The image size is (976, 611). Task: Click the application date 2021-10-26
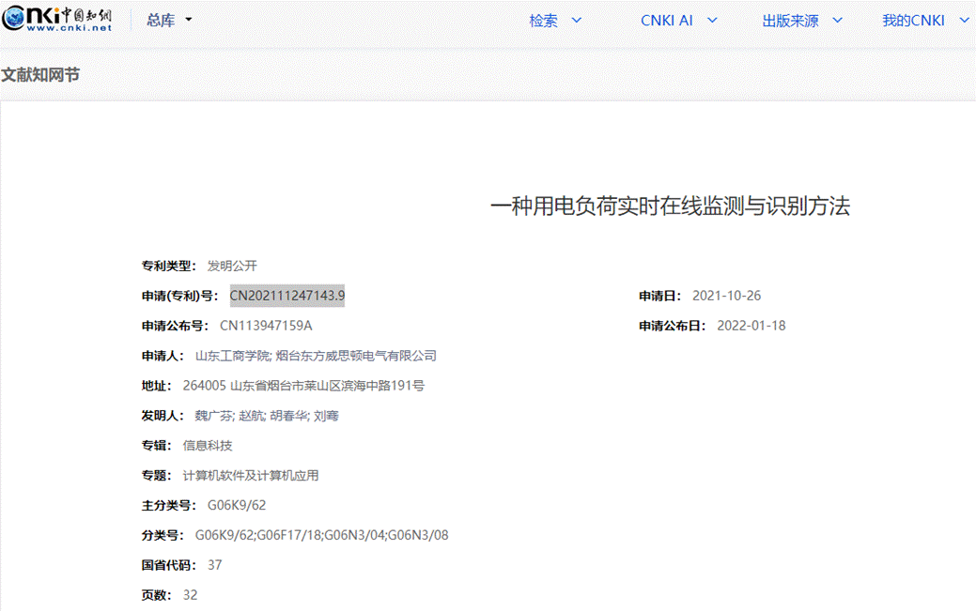coord(726,296)
